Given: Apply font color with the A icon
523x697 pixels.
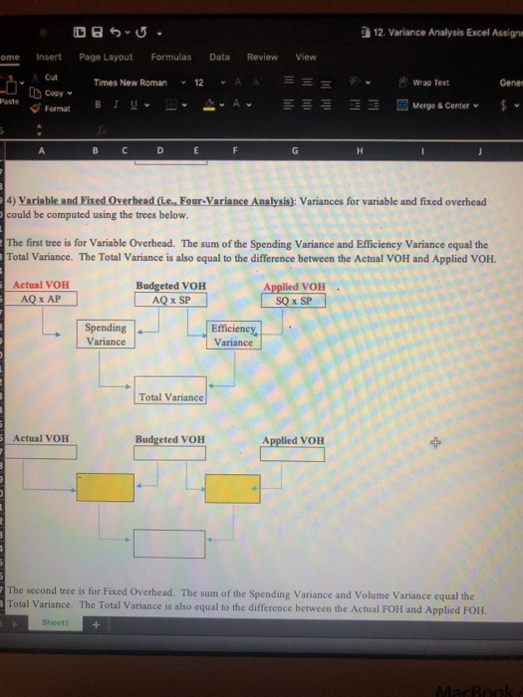Looking at the screenshot, I should coord(237,104).
